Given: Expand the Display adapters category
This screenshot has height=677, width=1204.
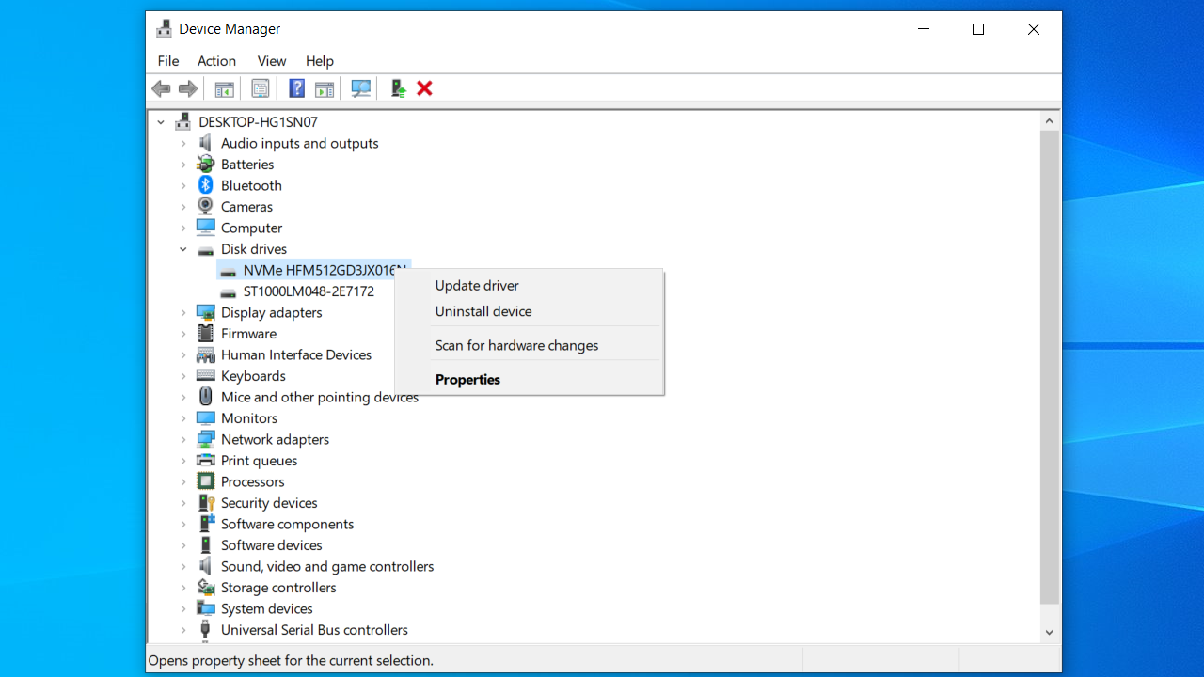Looking at the screenshot, I should 183,312.
